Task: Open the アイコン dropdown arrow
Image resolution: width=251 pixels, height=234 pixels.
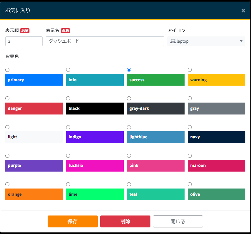Action: pos(241,41)
